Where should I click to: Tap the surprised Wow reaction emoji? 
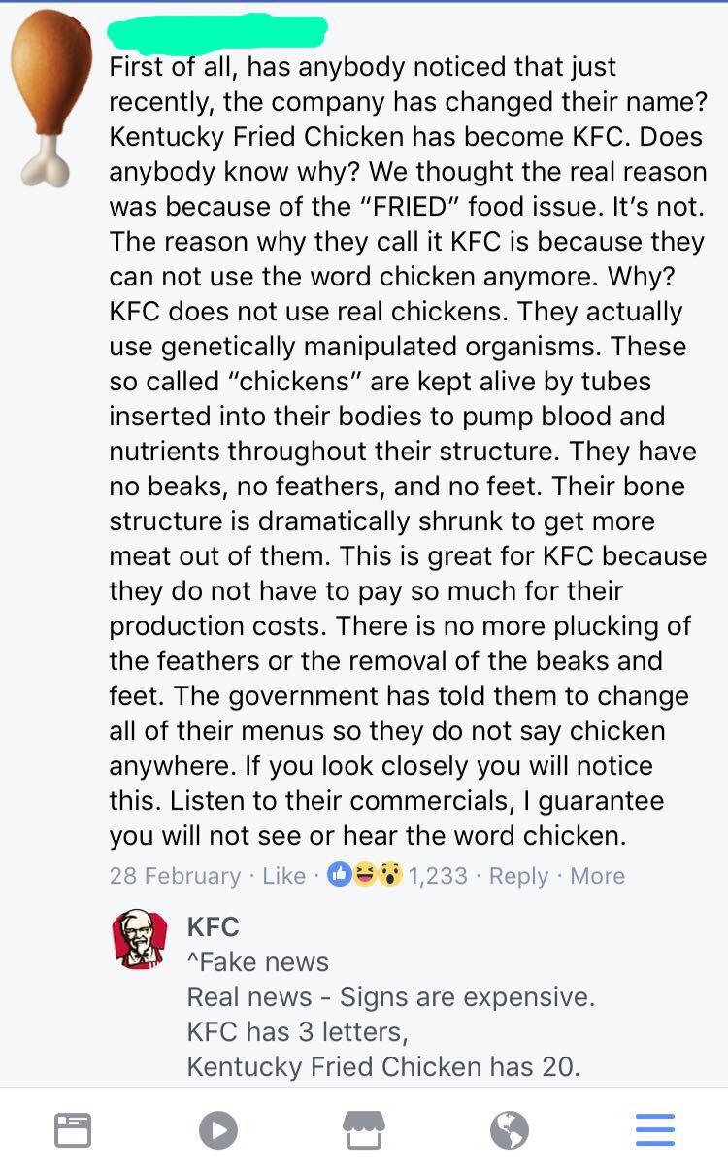(x=389, y=875)
